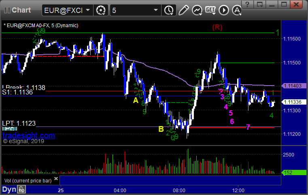Select the Vol (current price bar) label
308x195 pixels.
[x=28, y=181]
